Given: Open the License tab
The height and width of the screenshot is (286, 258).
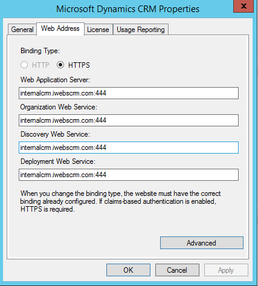Looking at the screenshot, I should (98, 30).
